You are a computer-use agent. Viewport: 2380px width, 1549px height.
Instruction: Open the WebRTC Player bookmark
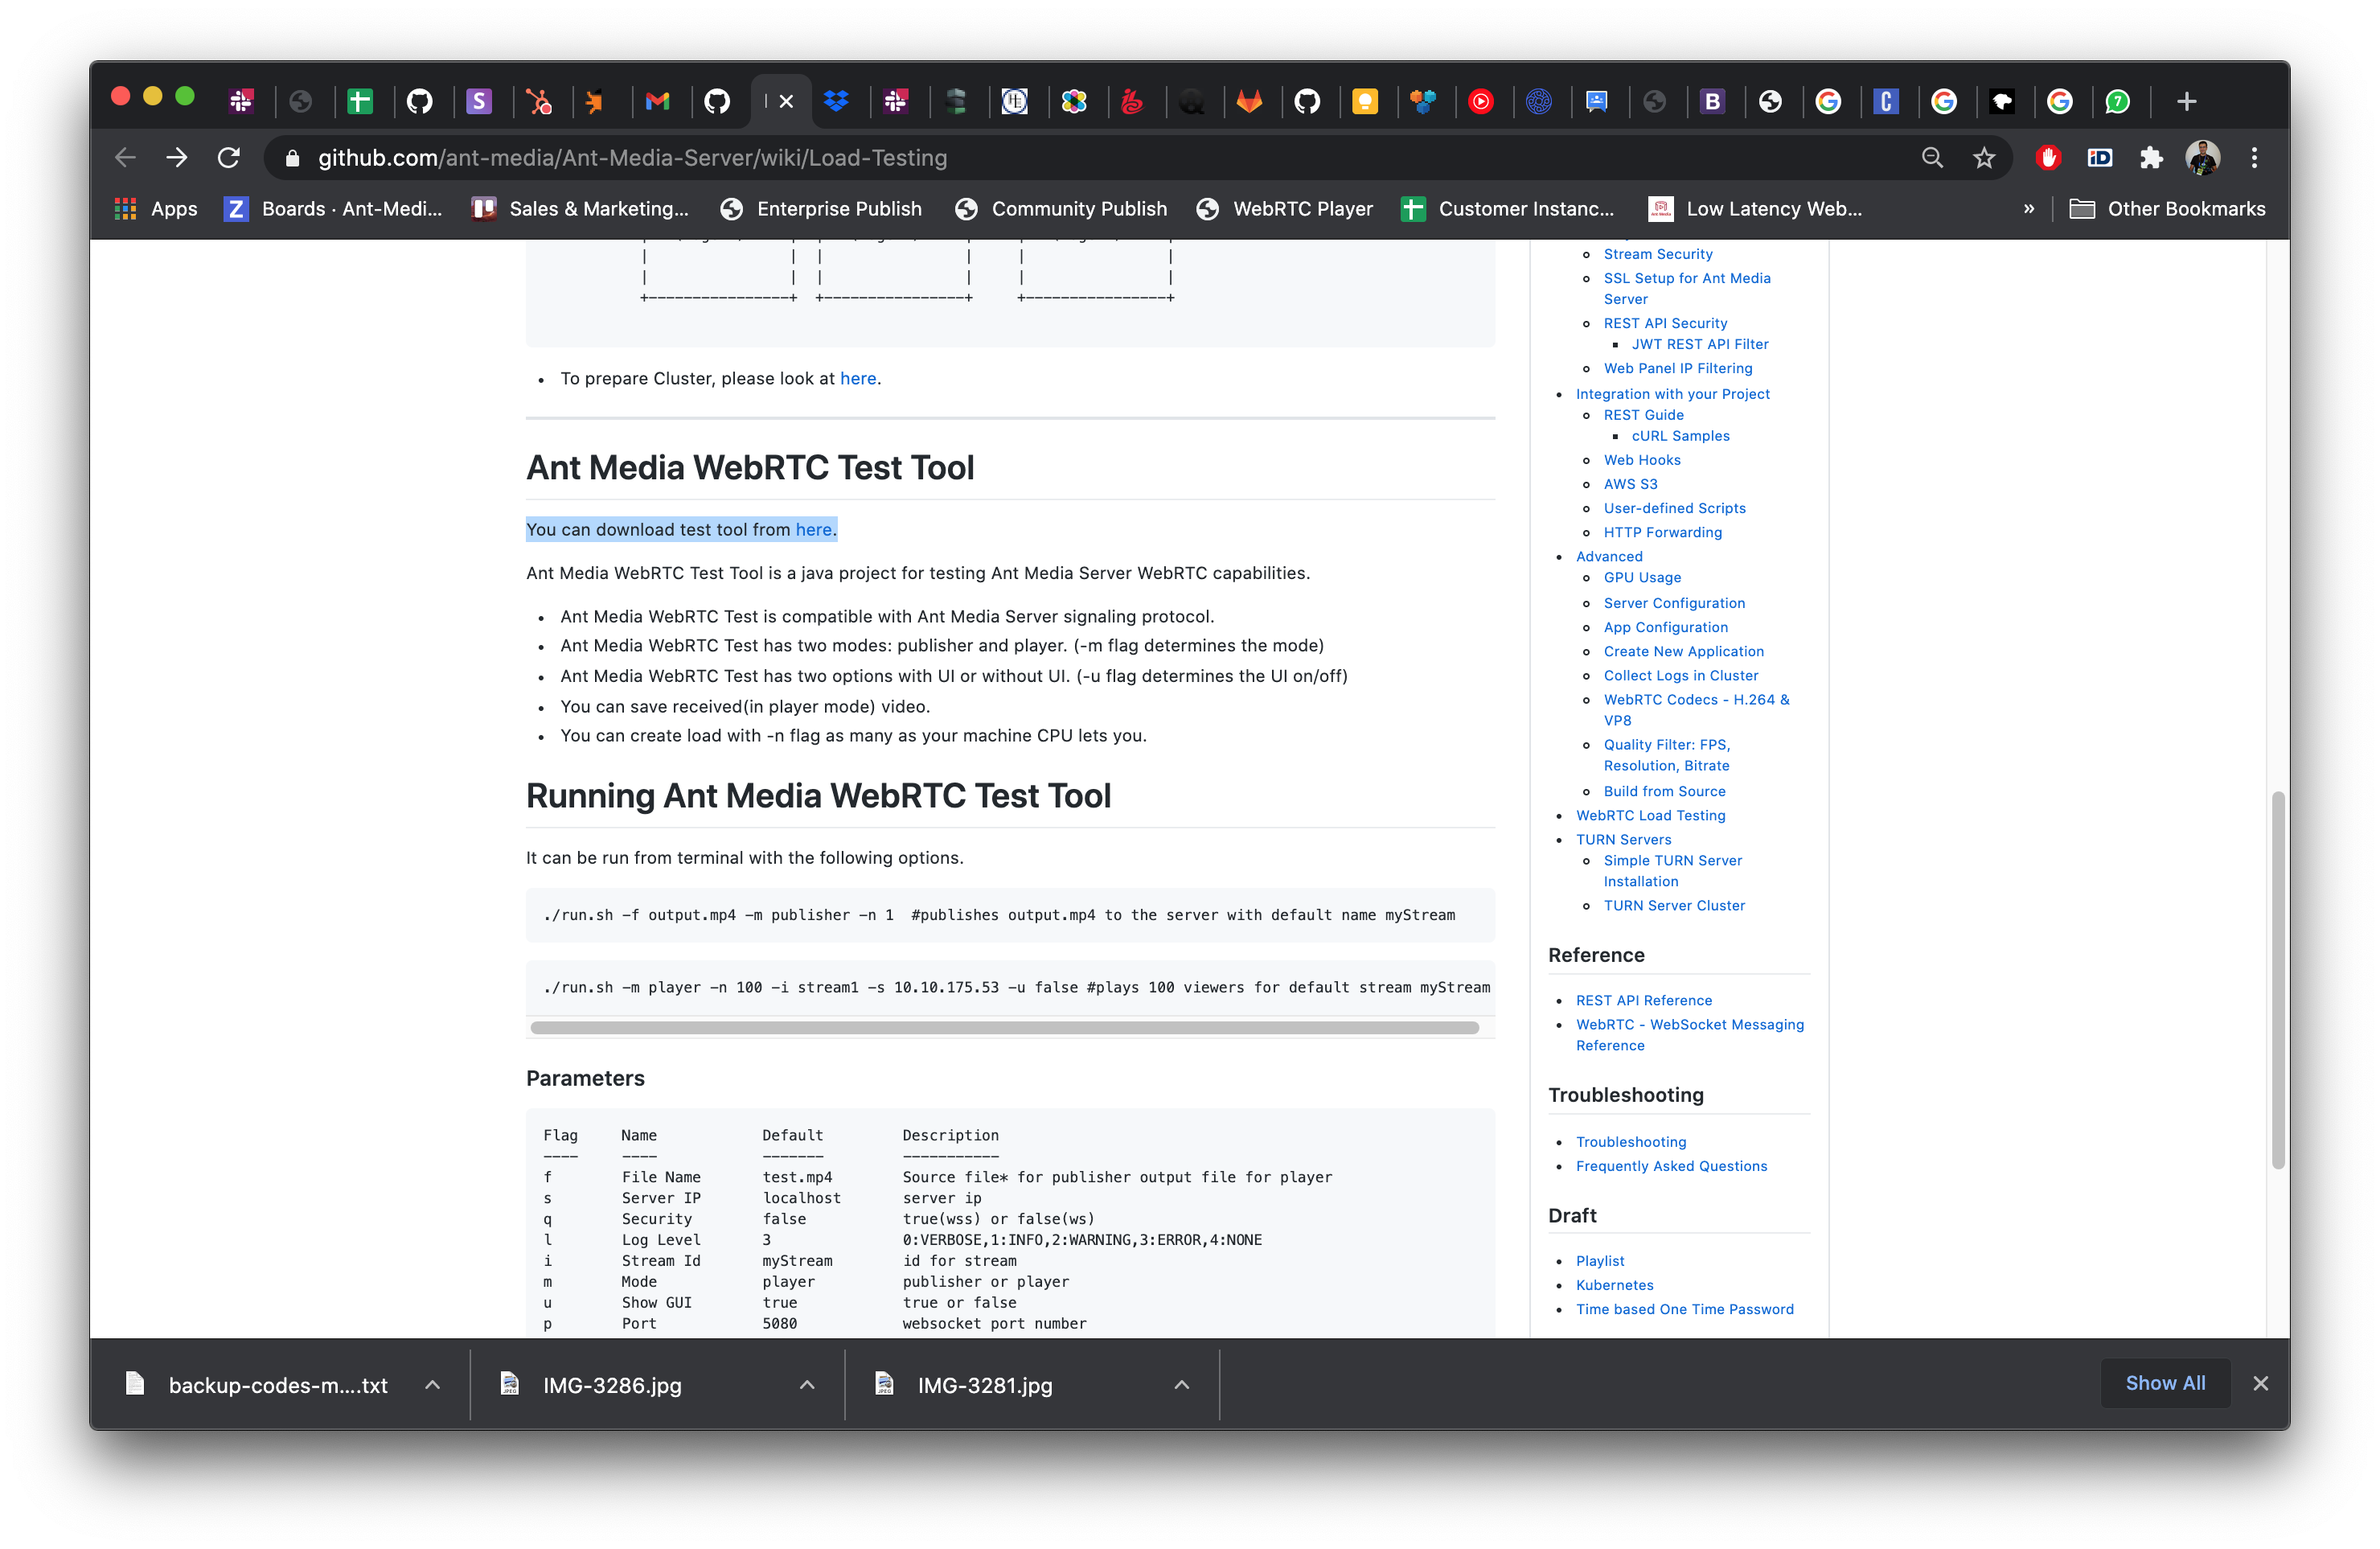coord(1285,209)
